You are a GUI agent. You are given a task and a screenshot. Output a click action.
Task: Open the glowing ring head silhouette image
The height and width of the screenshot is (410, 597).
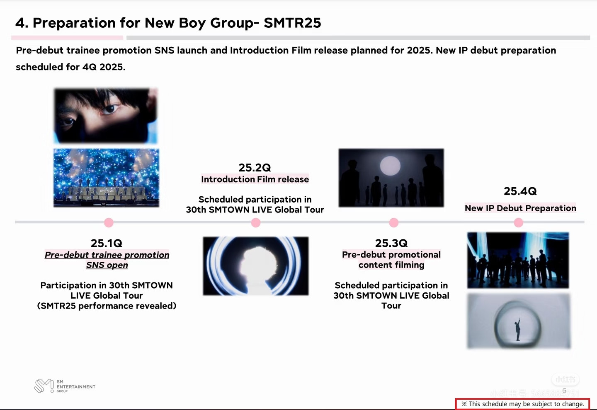(256, 266)
